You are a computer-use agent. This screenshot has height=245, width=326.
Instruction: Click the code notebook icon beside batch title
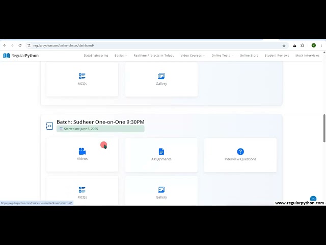[x=49, y=126]
